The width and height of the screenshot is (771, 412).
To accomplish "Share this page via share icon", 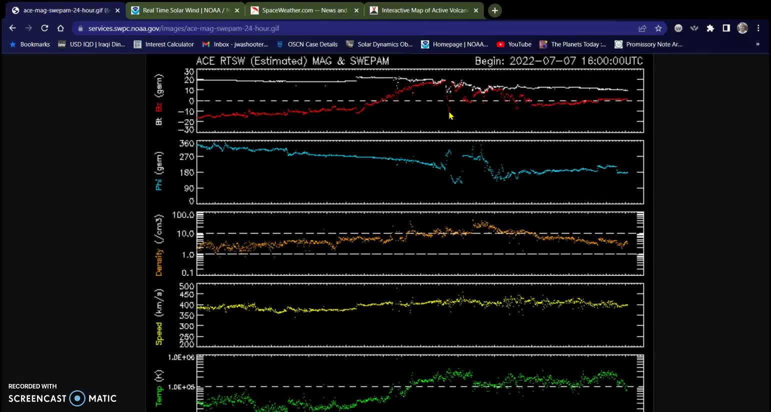I will tap(642, 28).
